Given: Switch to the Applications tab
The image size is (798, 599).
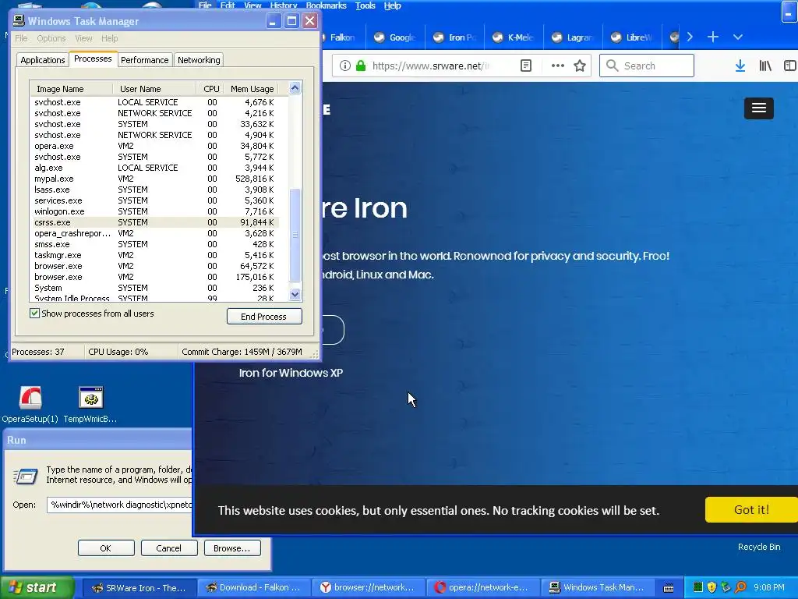Looking at the screenshot, I should (x=43, y=59).
